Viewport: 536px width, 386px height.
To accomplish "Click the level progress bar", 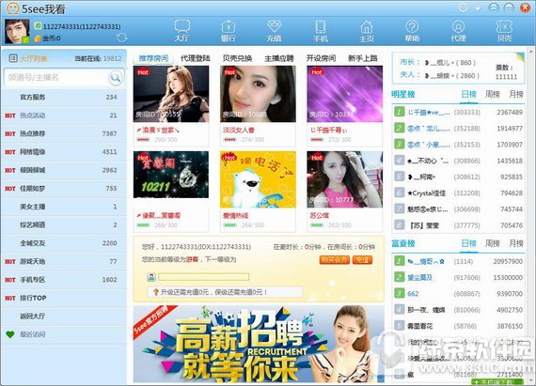I will click(203, 276).
